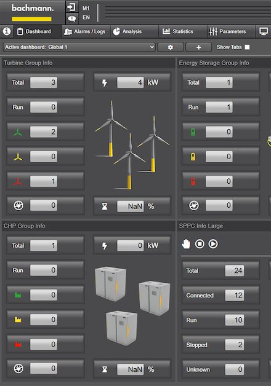Stop the SPPC with stop button
The image size is (271, 386).
click(x=200, y=244)
